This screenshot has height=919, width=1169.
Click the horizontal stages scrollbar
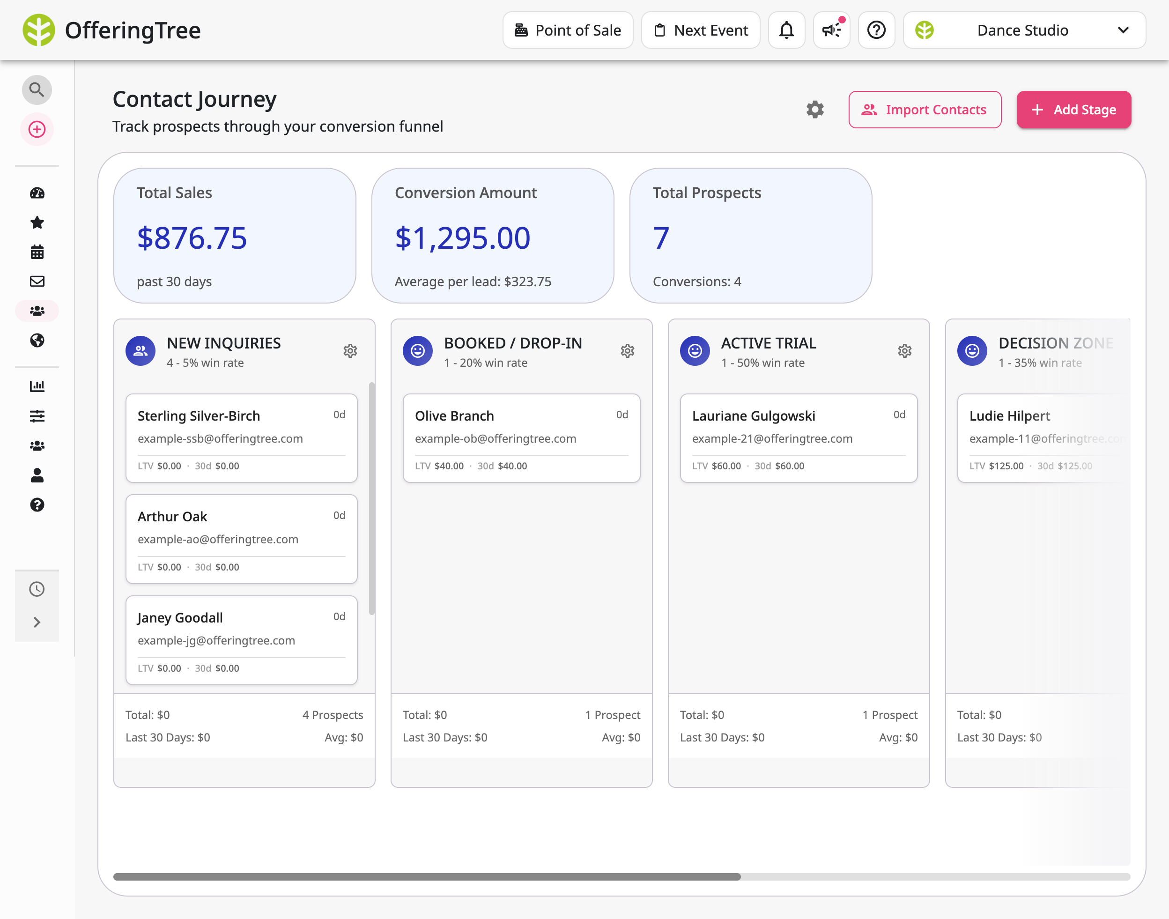(427, 876)
